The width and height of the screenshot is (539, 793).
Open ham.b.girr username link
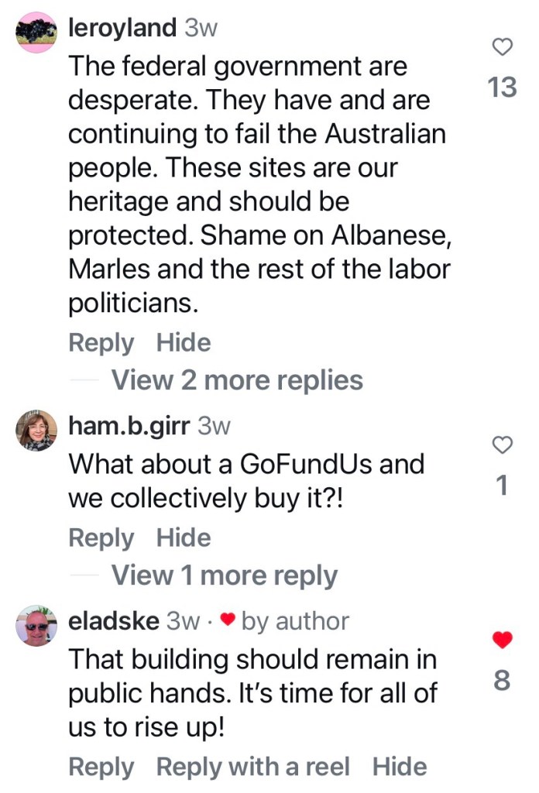(x=129, y=425)
